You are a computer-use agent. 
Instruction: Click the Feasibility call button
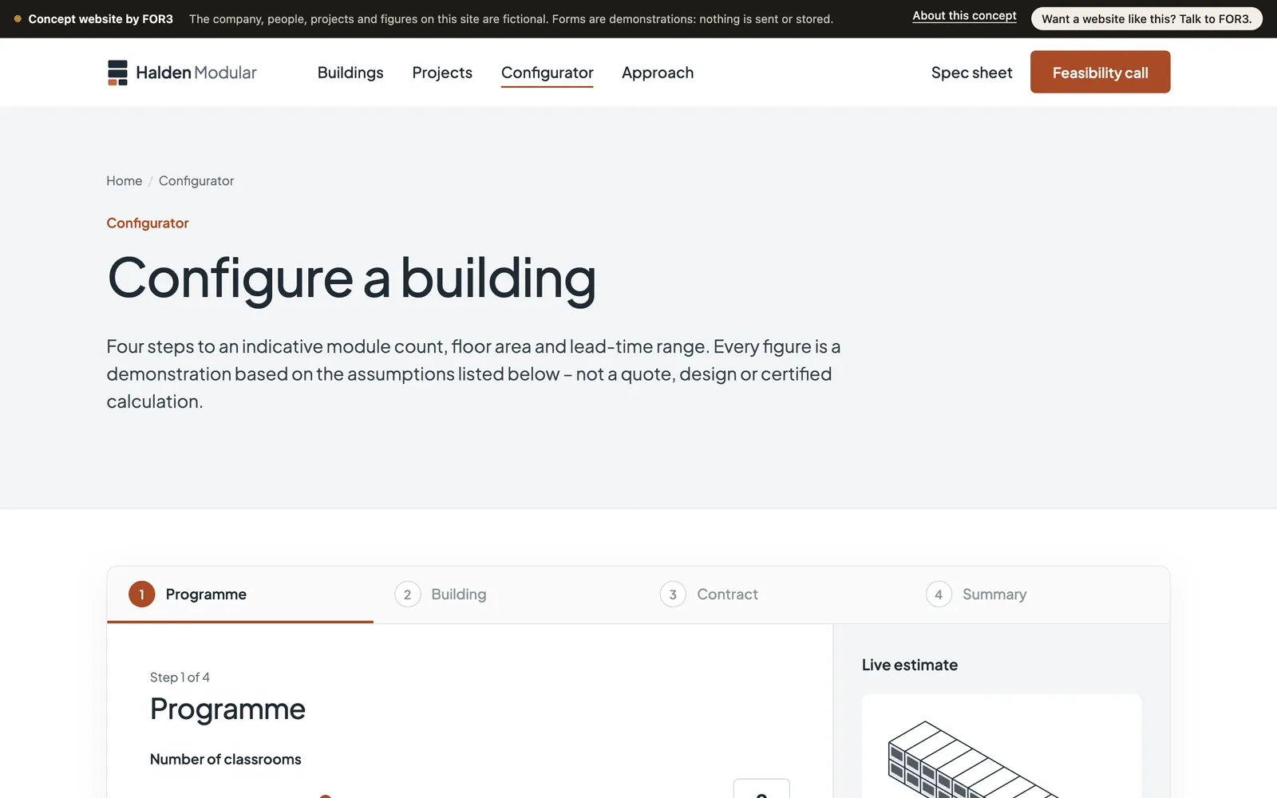tap(1100, 72)
